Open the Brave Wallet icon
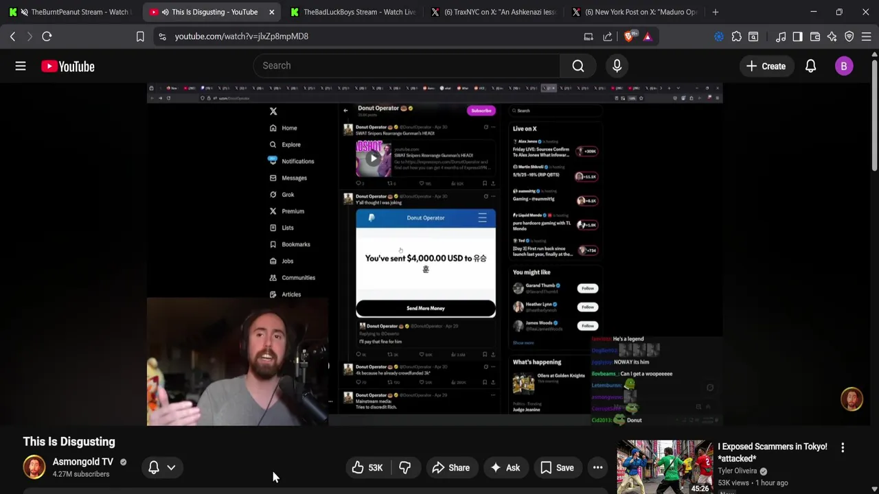This screenshot has height=494, width=879. [x=815, y=36]
